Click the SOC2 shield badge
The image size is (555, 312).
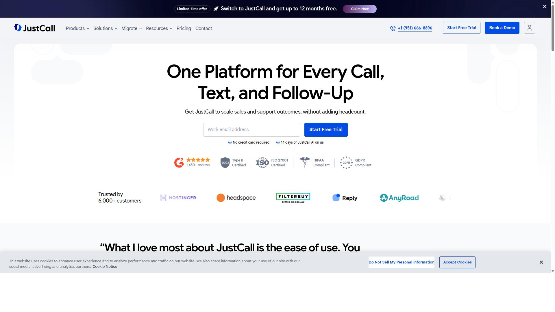[x=225, y=163]
